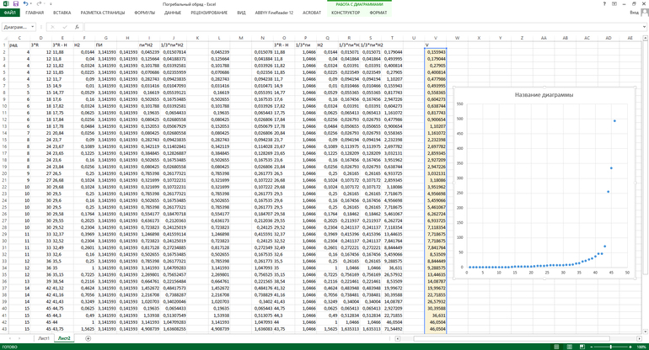Click the Undo arrow icon
This screenshot has width=649, height=350.
coord(25,3)
